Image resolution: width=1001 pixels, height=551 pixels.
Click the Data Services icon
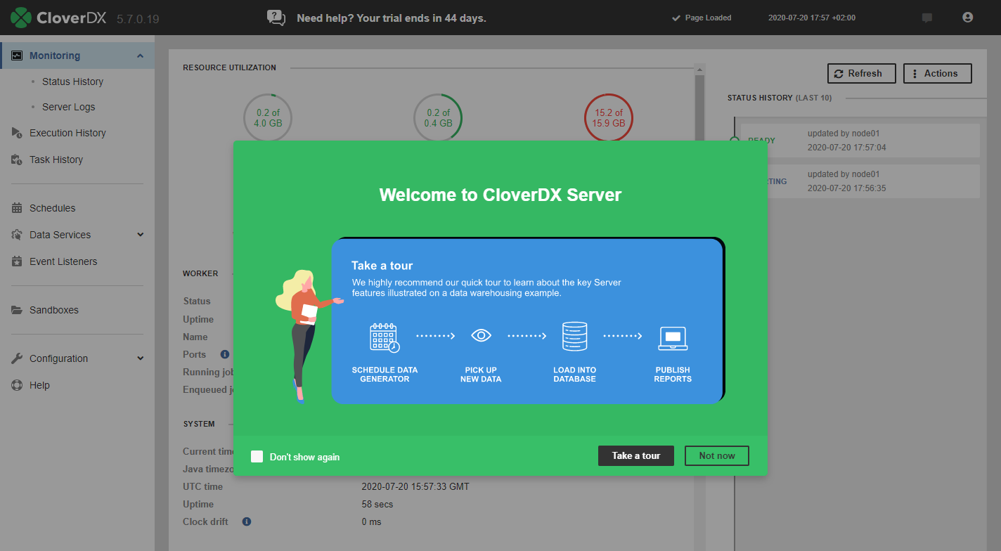coord(17,235)
